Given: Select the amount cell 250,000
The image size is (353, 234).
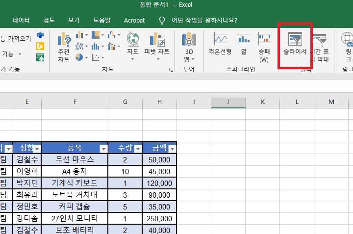Looking at the screenshot, I should (x=159, y=218).
